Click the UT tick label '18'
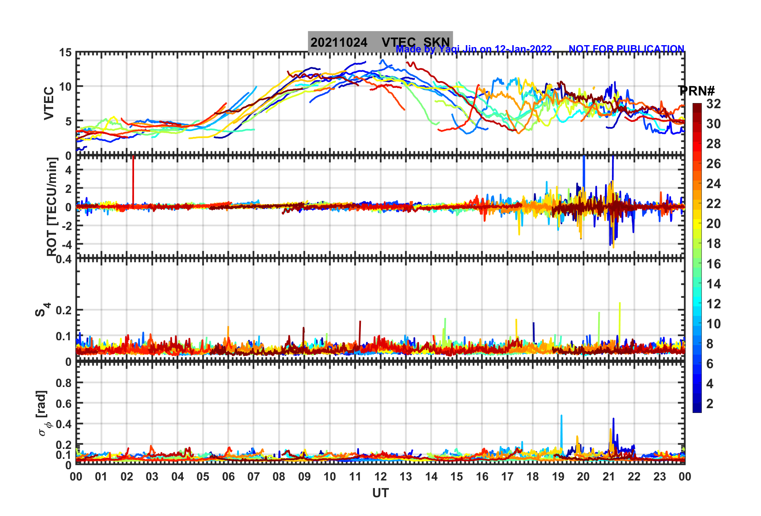This screenshot has width=761, height=516. click(x=533, y=476)
